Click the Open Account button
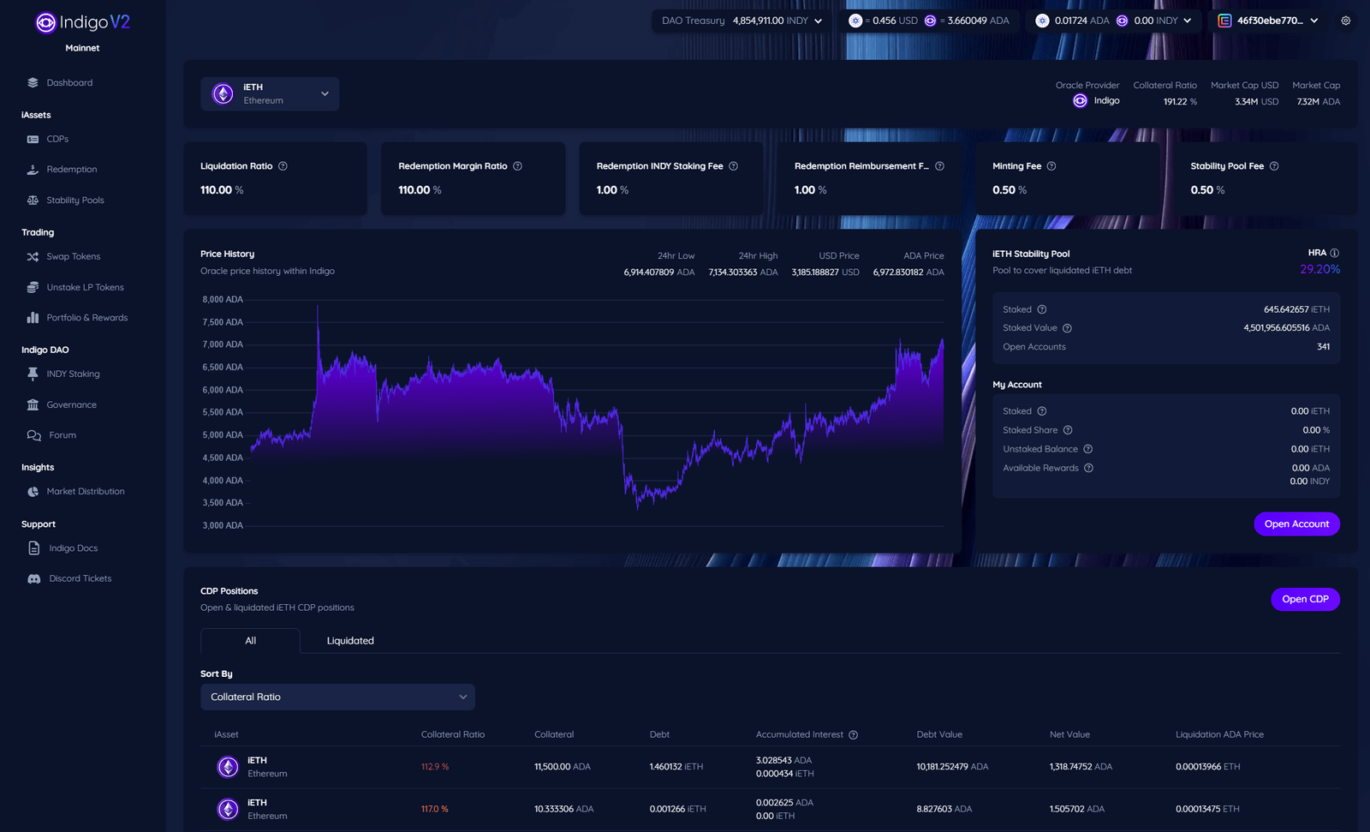This screenshot has width=1370, height=832. (x=1296, y=524)
